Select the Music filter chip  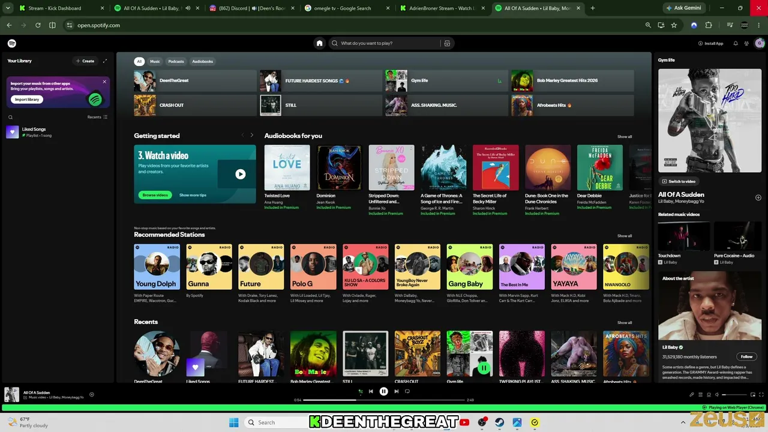point(155,61)
